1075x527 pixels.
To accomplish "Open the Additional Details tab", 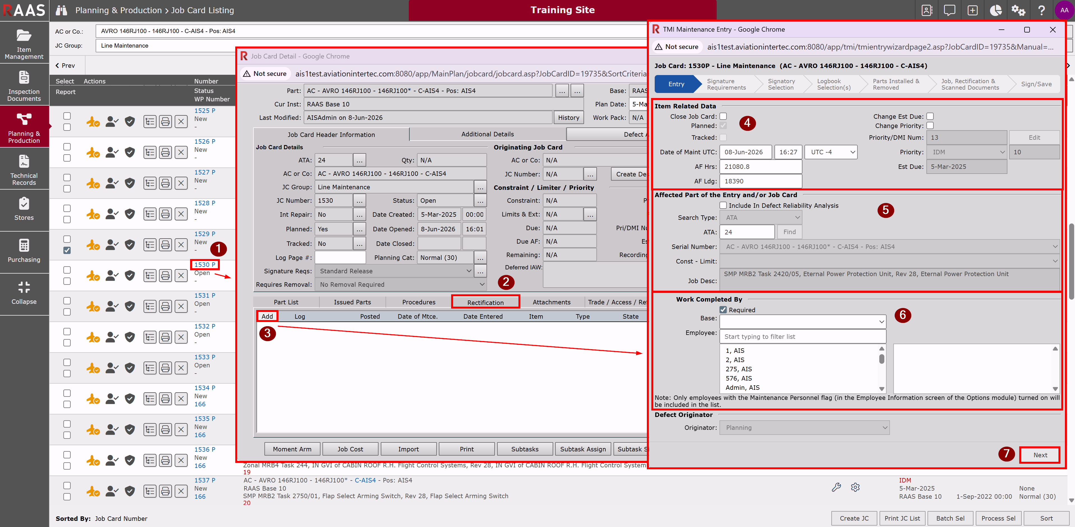I will pyautogui.click(x=487, y=134).
